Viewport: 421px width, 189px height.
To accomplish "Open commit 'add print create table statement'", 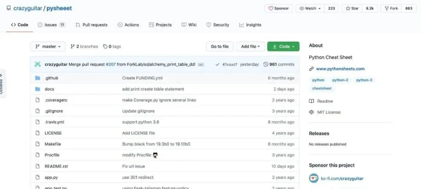I will tap(153, 89).
